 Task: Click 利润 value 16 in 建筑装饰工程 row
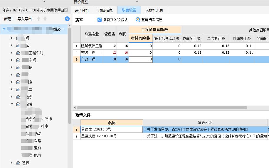coord(123,46)
